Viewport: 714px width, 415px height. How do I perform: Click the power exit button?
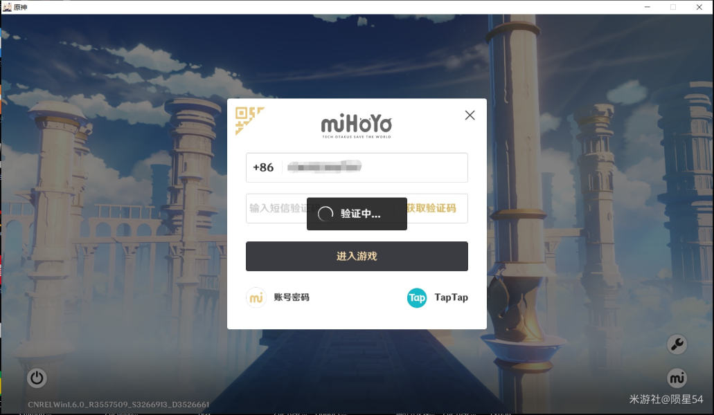click(x=37, y=378)
